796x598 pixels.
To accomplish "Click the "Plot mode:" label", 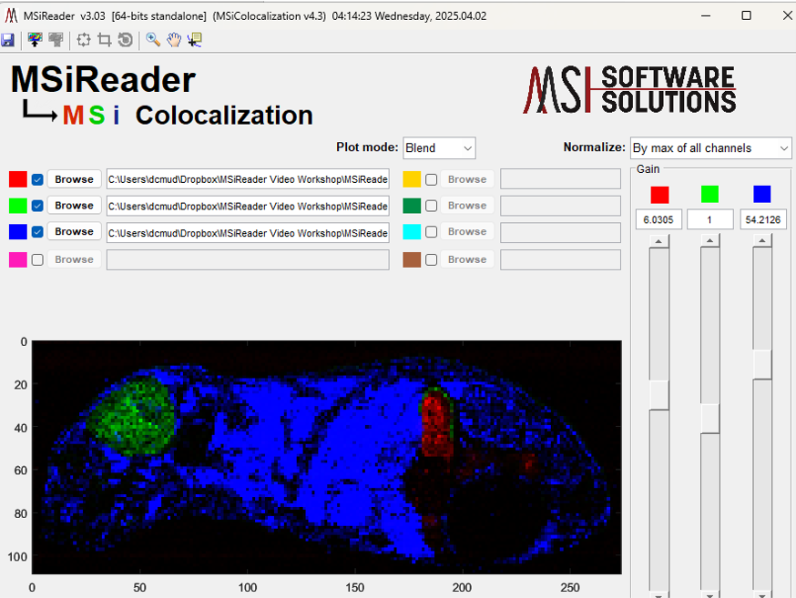I will coord(367,147).
